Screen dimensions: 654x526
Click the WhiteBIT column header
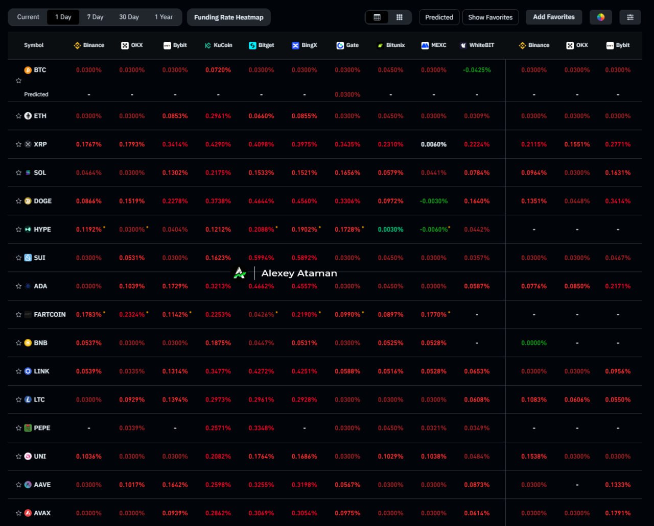point(477,45)
